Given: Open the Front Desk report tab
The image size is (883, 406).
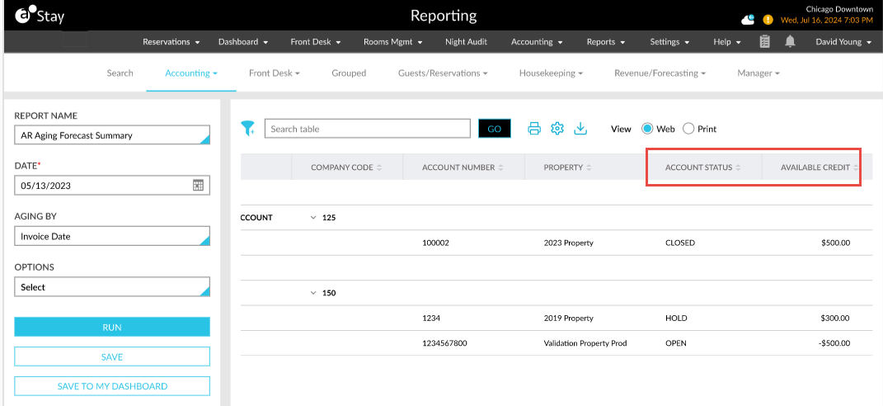Looking at the screenshot, I should [x=275, y=73].
